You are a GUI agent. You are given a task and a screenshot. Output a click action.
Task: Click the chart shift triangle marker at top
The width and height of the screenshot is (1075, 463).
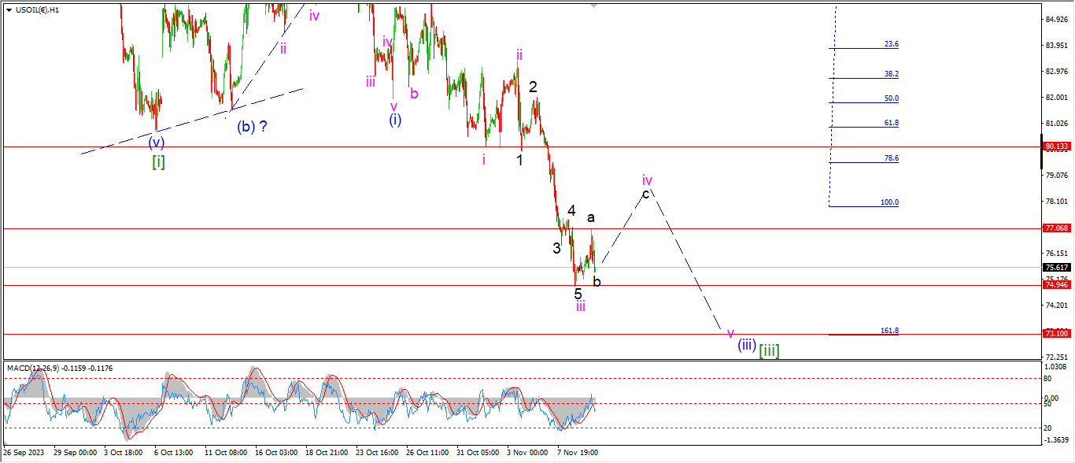(x=596, y=6)
